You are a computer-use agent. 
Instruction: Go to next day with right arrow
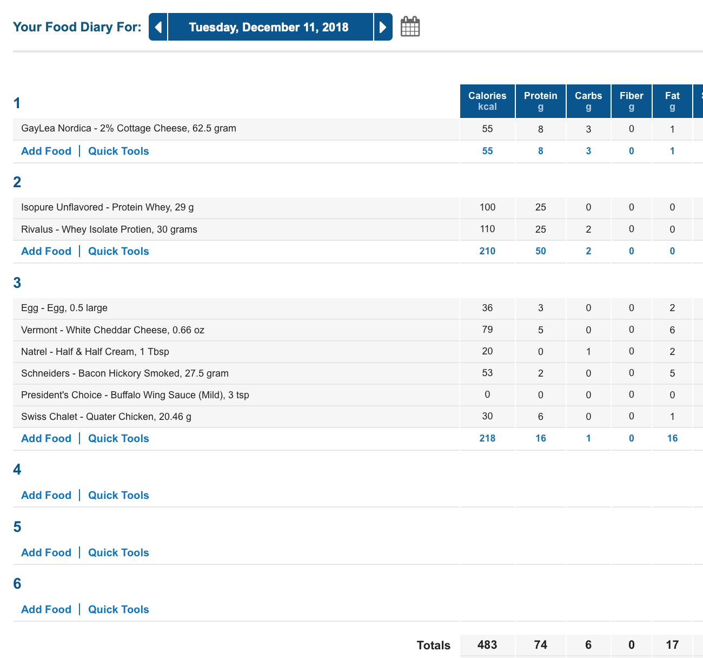click(x=383, y=27)
